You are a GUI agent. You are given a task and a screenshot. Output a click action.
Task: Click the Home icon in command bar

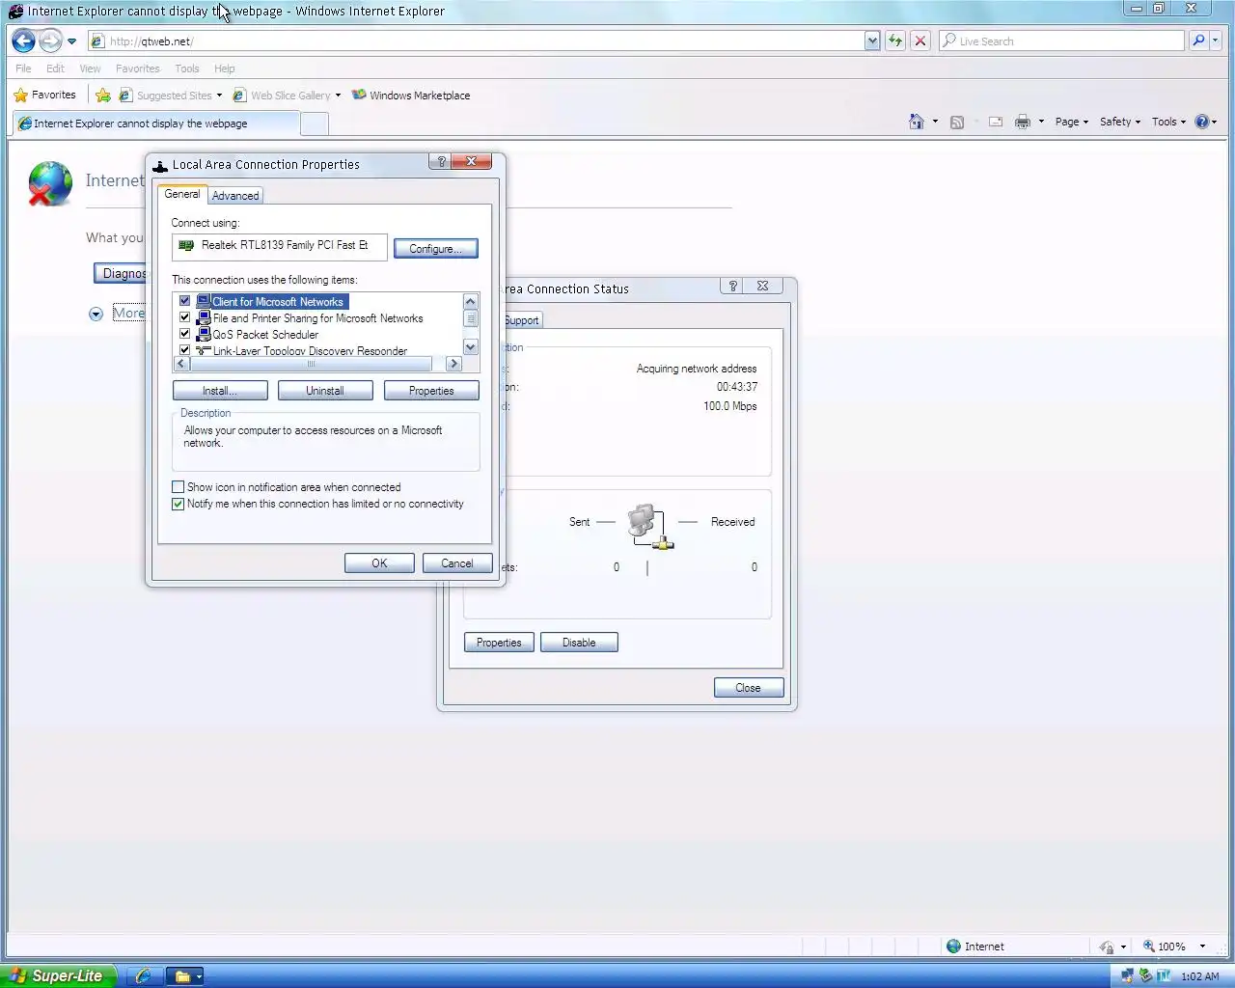[917, 122]
